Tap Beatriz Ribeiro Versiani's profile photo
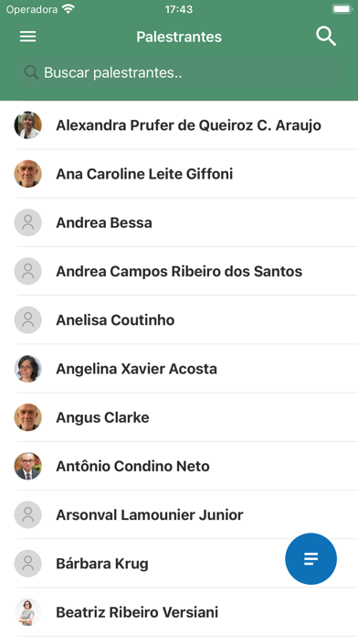 pyautogui.click(x=28, y=612)
